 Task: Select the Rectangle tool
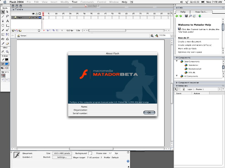point(7,26)
